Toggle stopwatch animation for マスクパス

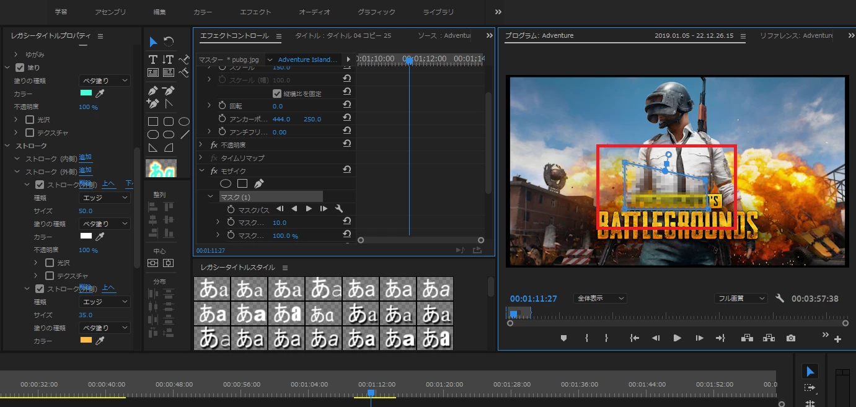(231, 210)
